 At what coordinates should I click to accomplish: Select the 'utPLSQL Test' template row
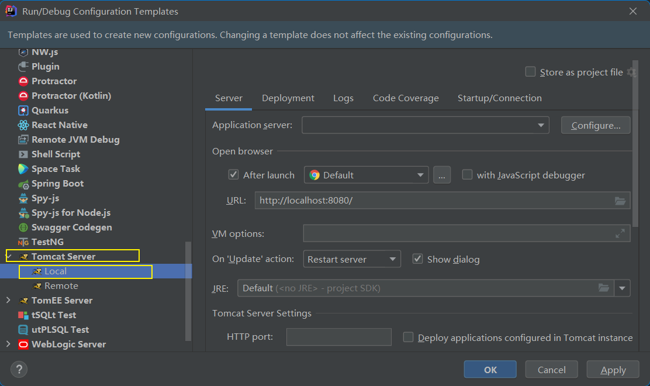(x=96, y=330)
